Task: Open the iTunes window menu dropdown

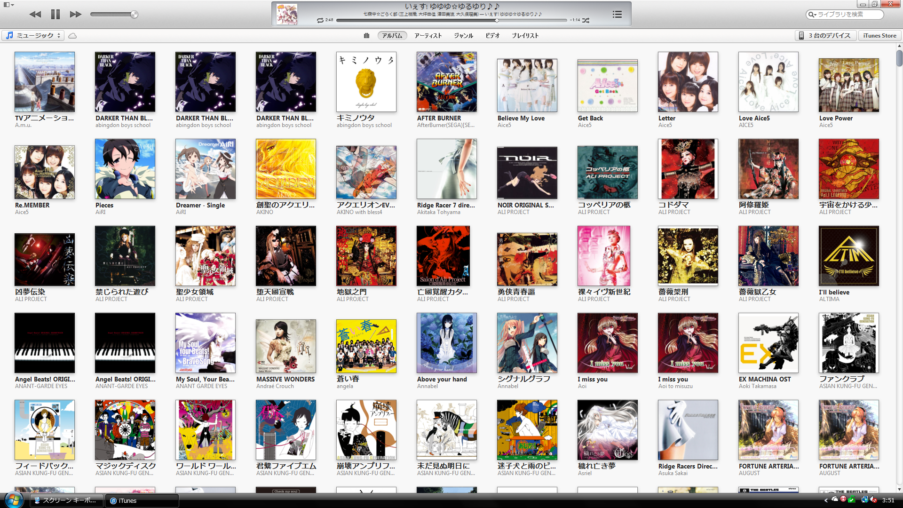Action: coord(9,5)
